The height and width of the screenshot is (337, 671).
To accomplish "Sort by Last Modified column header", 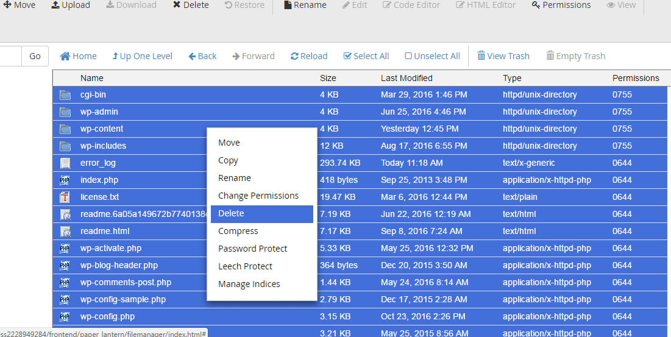I will pyautogui.click(x=407, y=78).
